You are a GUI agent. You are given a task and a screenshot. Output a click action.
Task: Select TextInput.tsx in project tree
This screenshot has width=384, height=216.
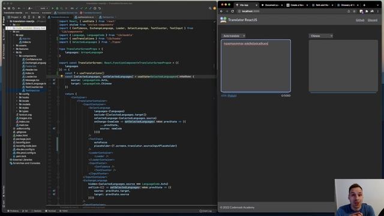click(x=31, y=91)
